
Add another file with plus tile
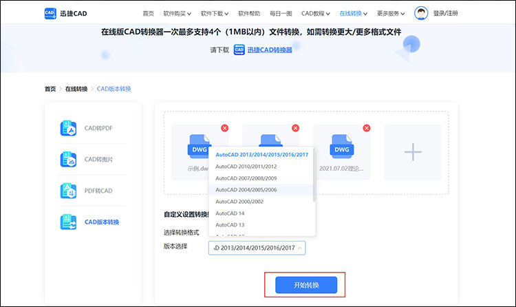pyautogui.click(x=413, y=152)
